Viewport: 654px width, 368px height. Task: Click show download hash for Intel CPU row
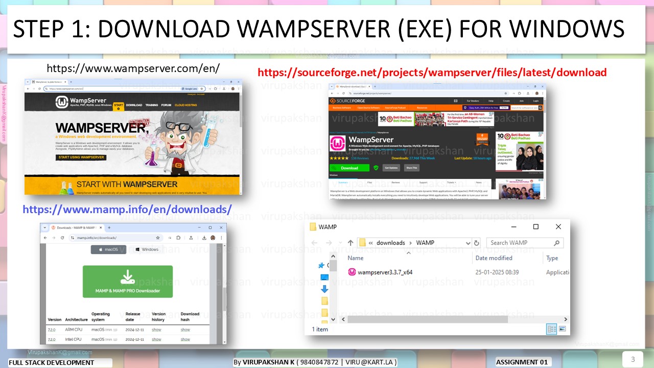(x=185, y=339)
